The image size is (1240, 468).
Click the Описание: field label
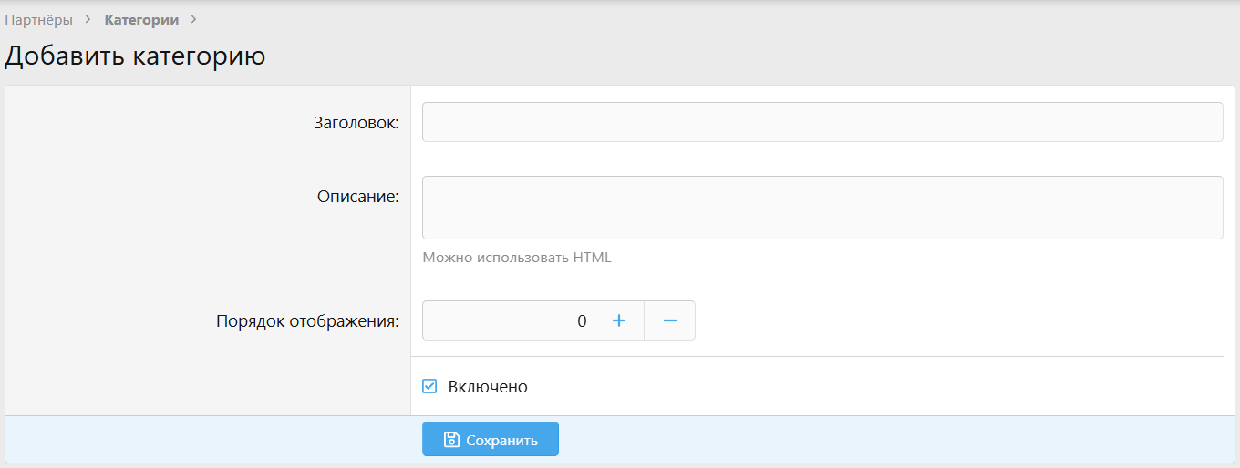pos(357,197)
